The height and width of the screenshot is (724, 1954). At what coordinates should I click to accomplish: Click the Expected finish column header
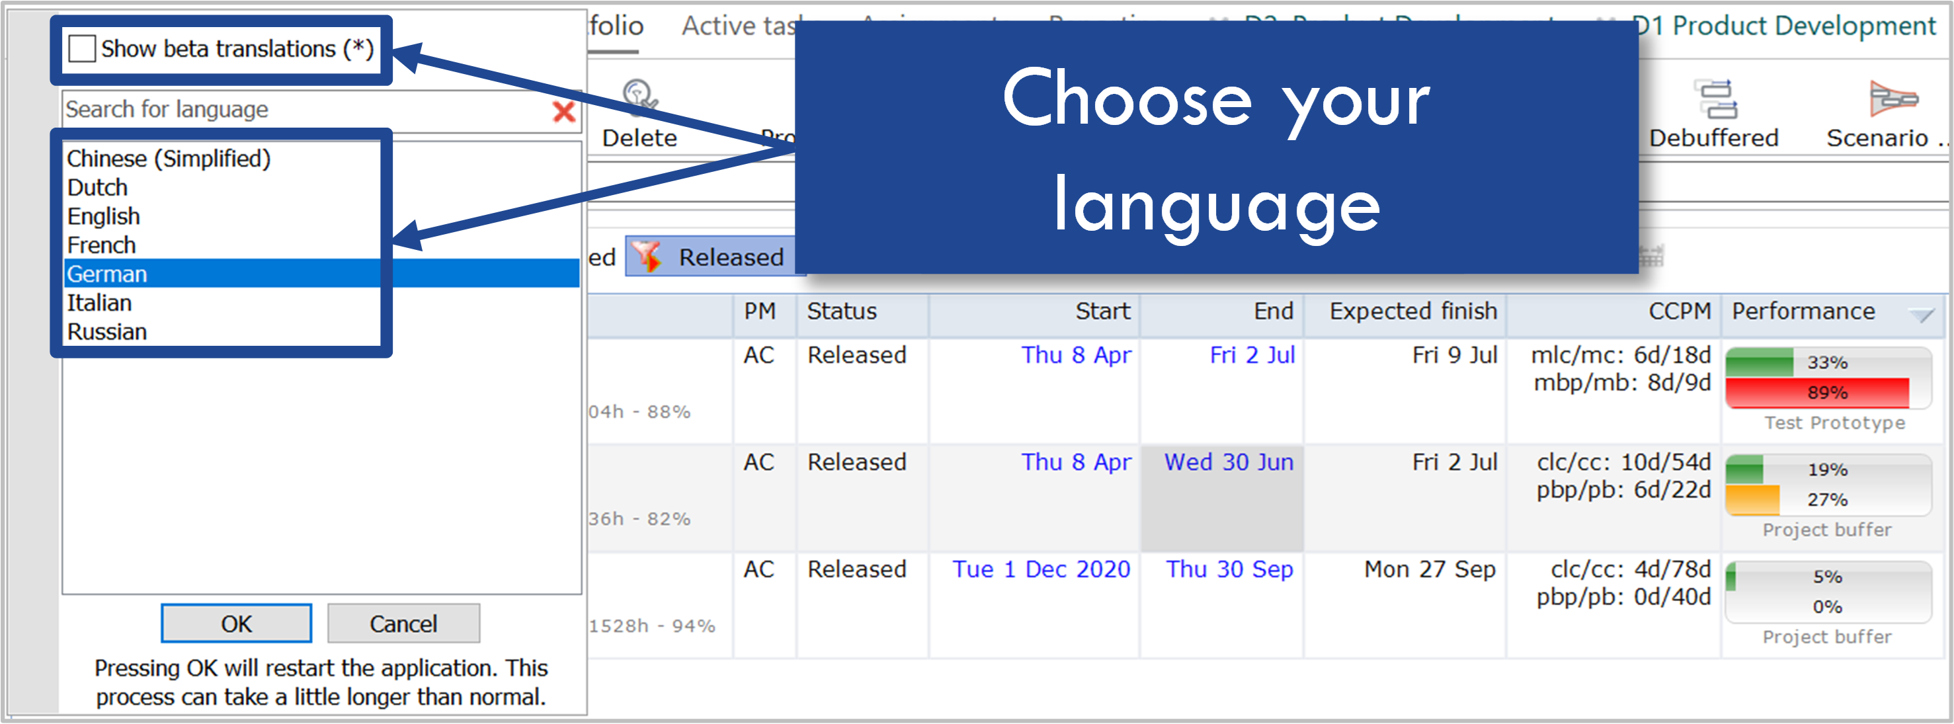point(1412,311)
